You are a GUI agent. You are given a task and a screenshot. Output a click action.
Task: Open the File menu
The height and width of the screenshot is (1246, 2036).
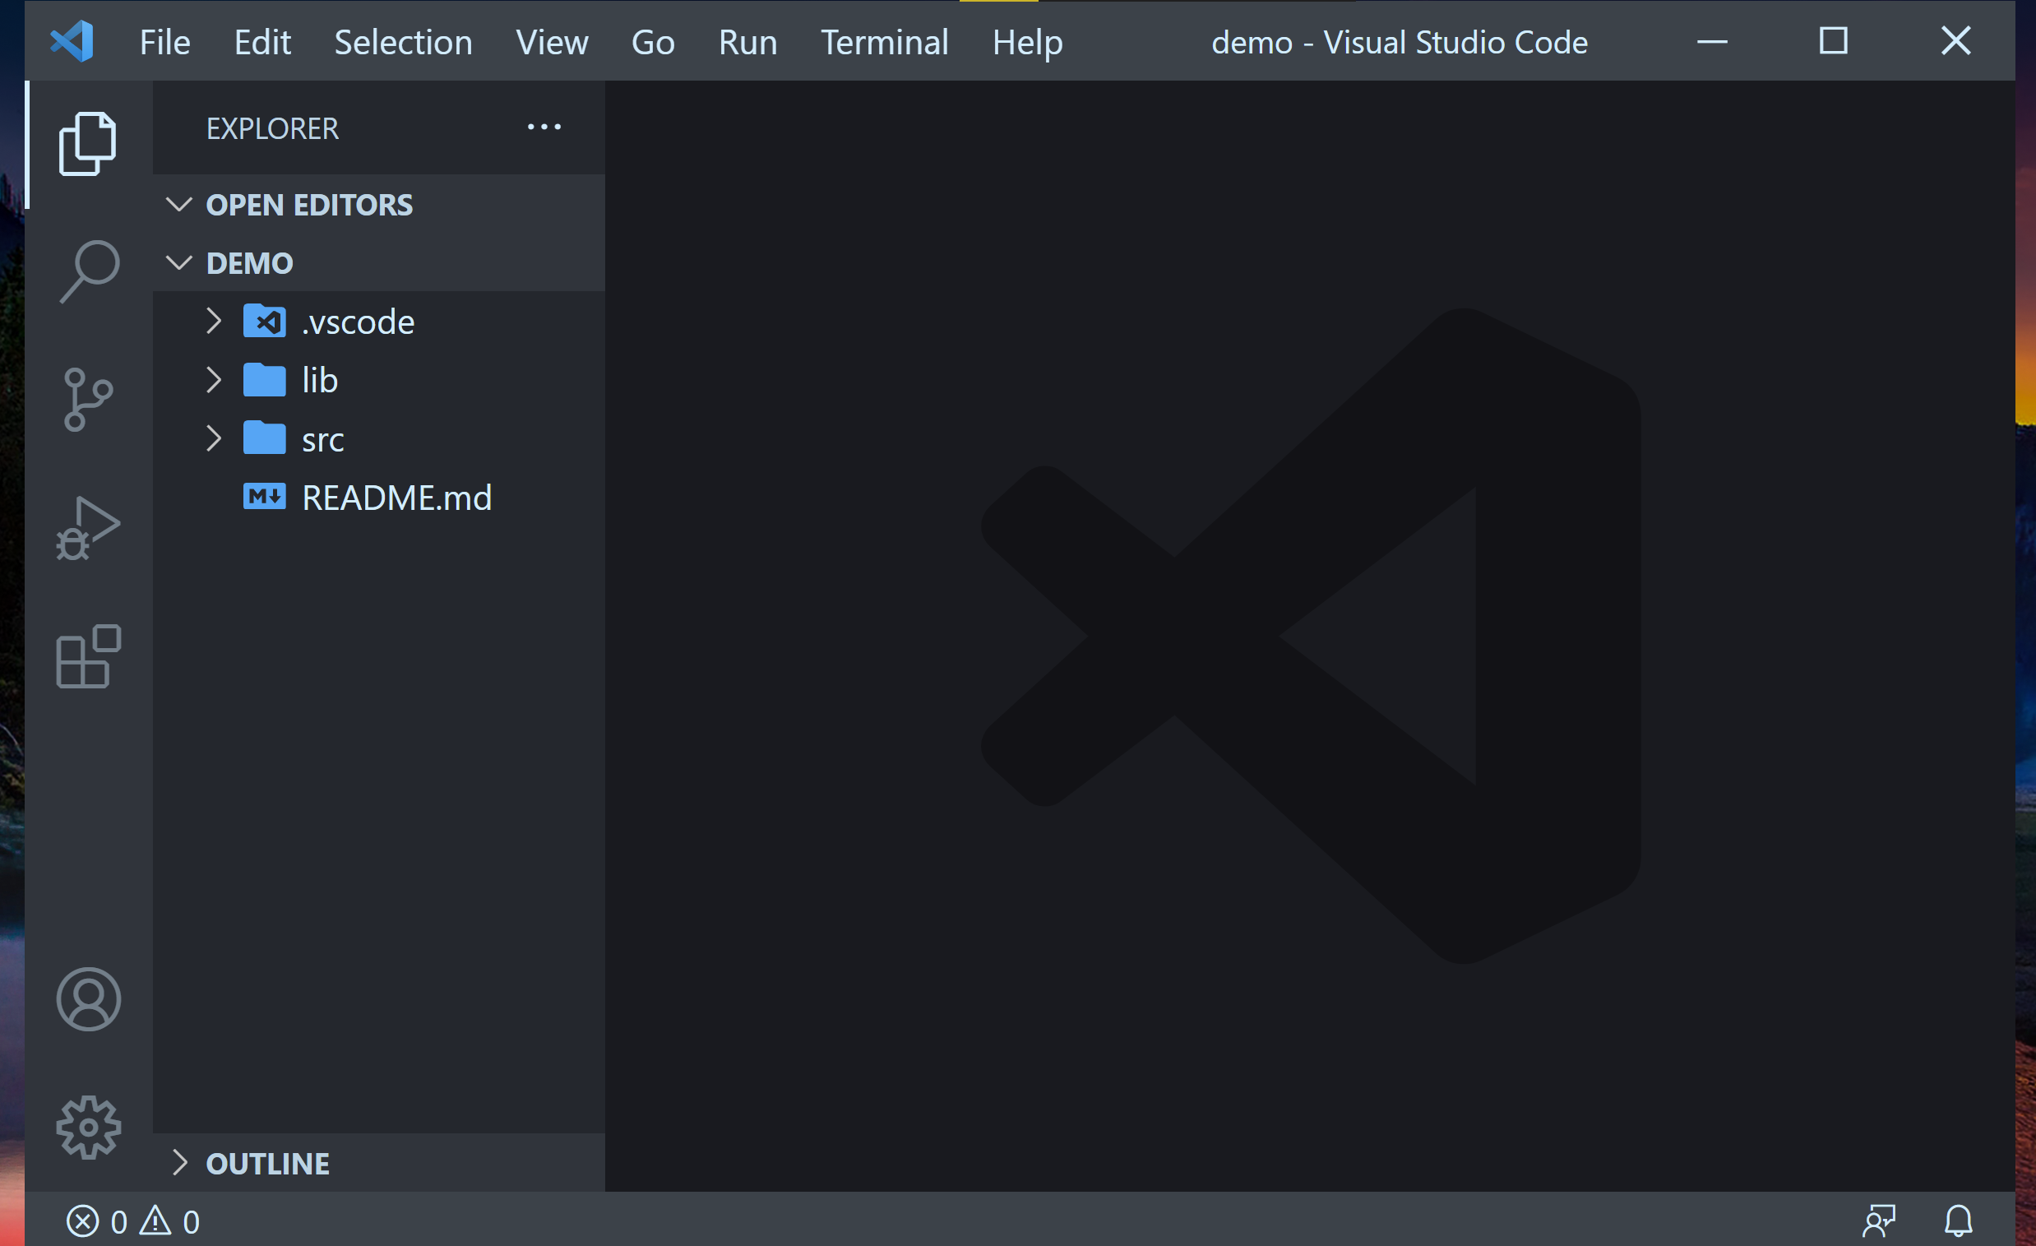point(164,42)
